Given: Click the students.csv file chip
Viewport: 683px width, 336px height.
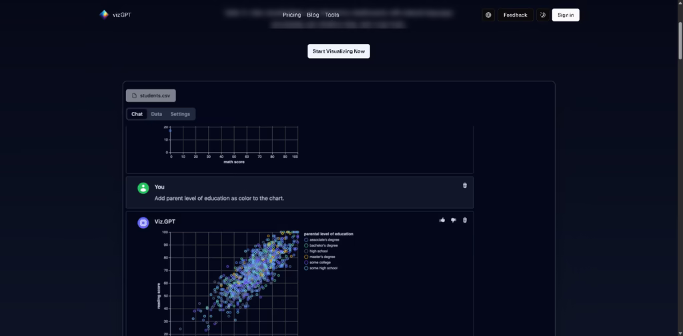Looking at the screenshot, I should (x=151, y=95).
